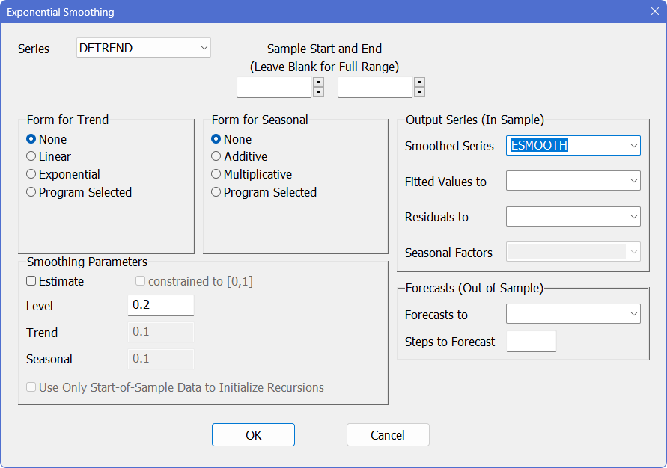This screenshot has width=667, height=468.
Task: Open the Fitted Values to dropdown
Action: [x=633, y=181]
